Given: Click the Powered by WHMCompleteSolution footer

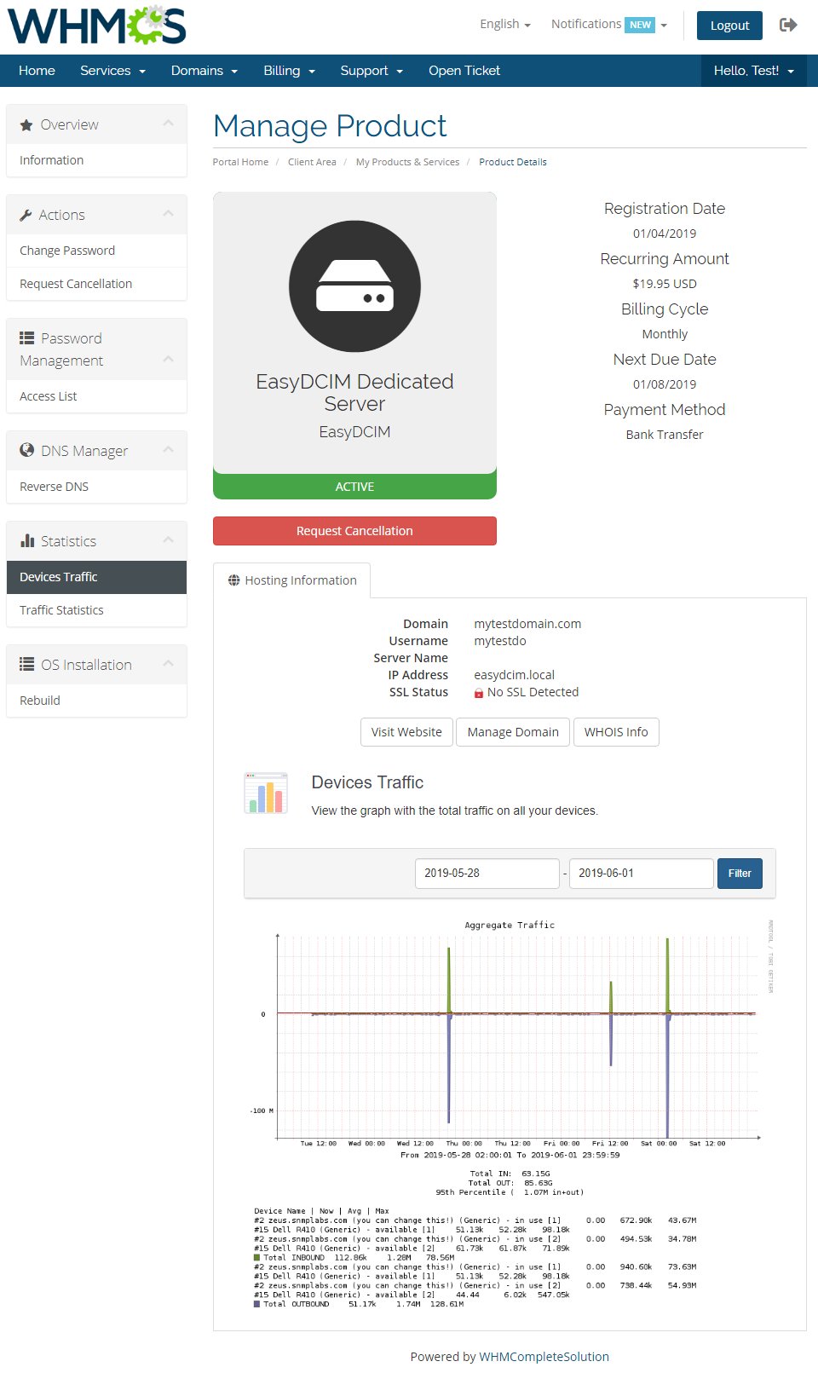Looking at the screenshot, I should click(510, 1357).
